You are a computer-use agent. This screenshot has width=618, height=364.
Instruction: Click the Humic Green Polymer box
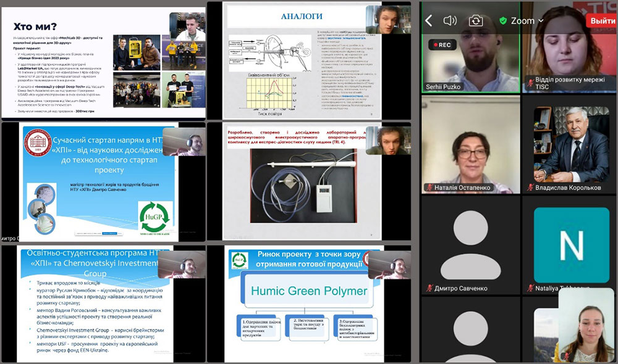pyautogui.click(x=308, y=291)
